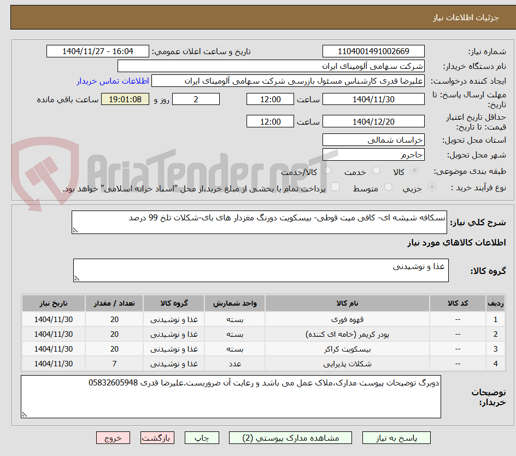516x456 pixels.
Task: Click the ایجاد کننده درخواست field
Action: tap(288, 81)
